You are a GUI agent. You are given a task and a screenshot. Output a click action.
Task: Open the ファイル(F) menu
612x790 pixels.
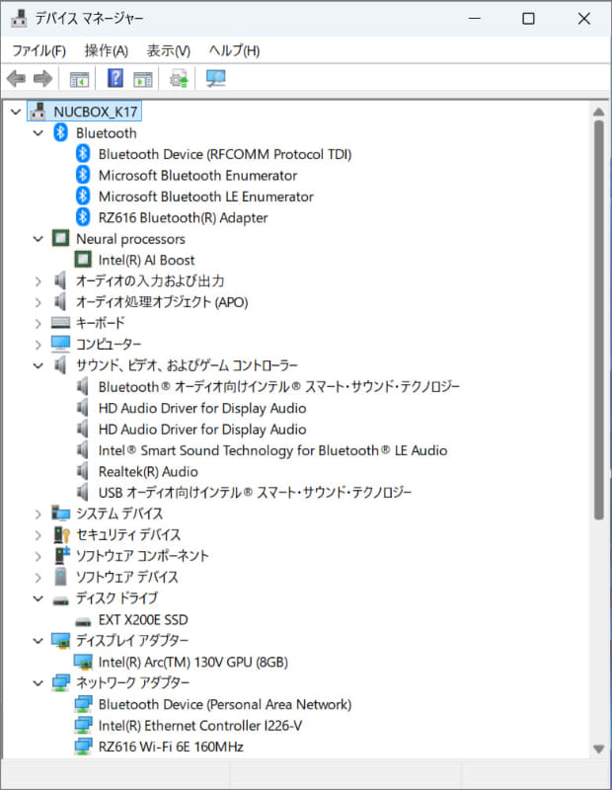38,50
